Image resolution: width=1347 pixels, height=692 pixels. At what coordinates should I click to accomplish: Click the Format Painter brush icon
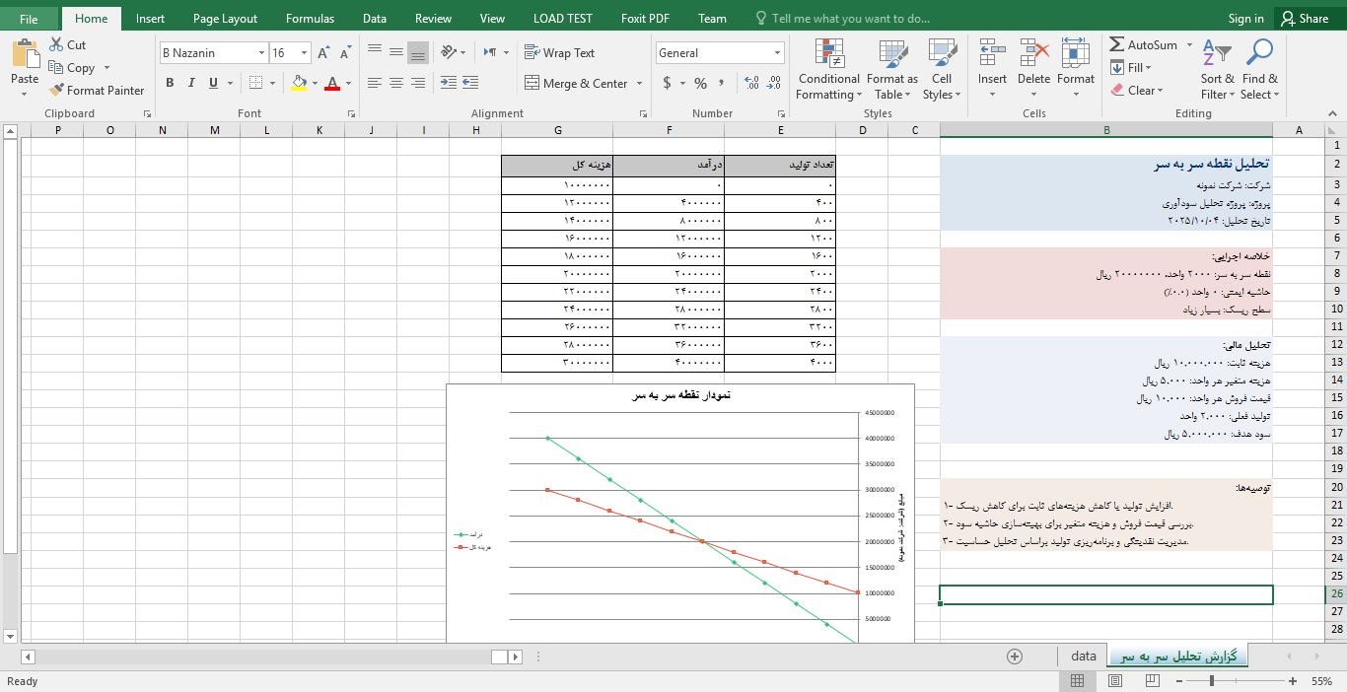pyautogui.click(x=56, y=91)
